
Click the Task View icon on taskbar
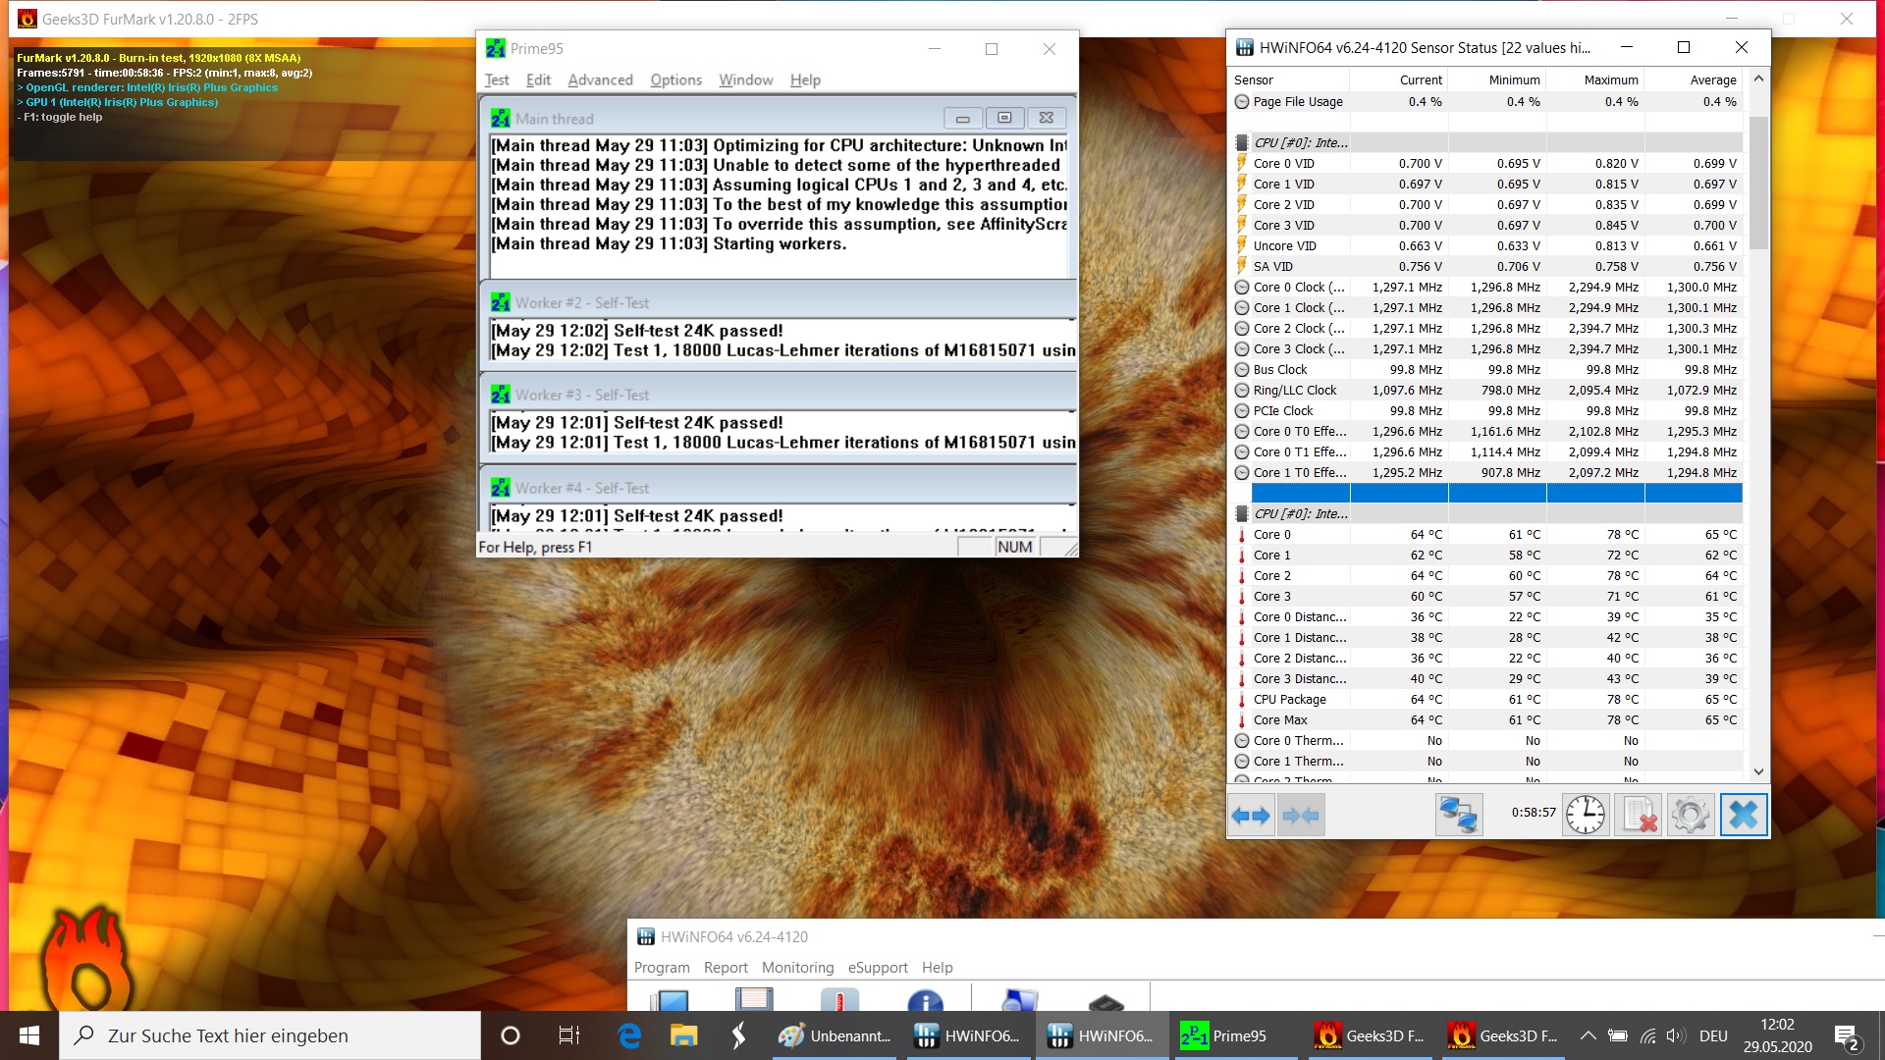pos(569,1035)
